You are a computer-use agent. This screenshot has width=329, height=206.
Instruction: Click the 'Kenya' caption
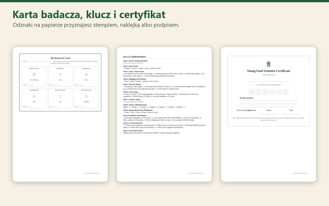tap(60, 80)
